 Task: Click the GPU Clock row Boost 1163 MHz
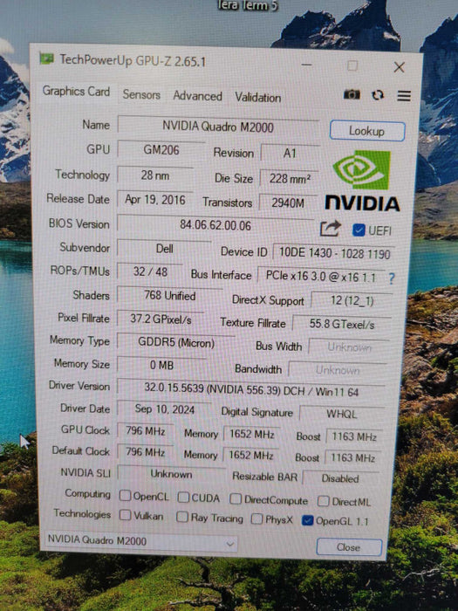[x=353, y=436]
